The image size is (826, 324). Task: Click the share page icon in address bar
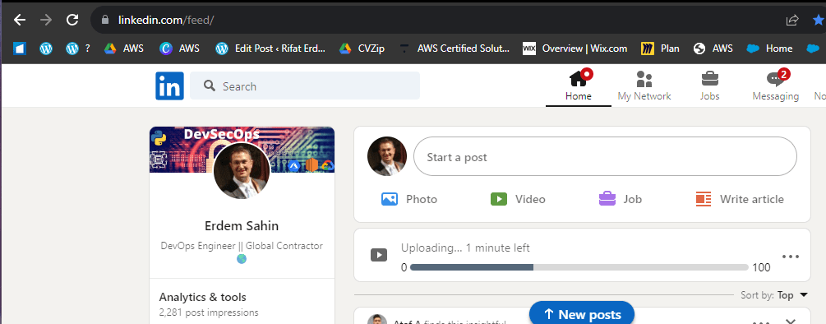tap(792, 20)
